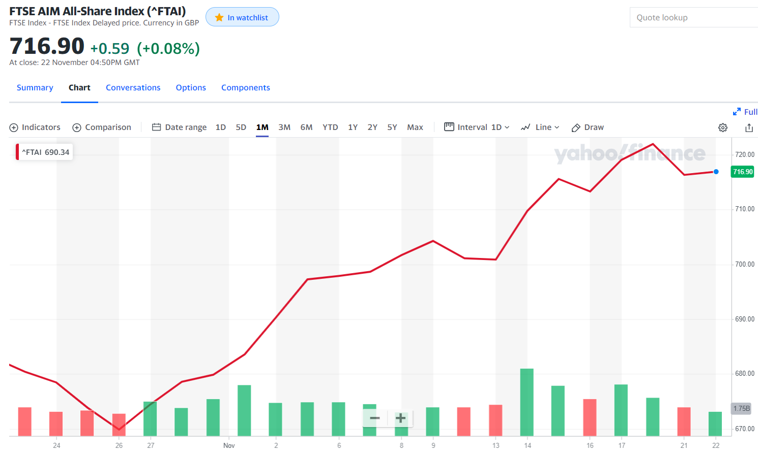Click the large 716.90 index price

(47, 46)
